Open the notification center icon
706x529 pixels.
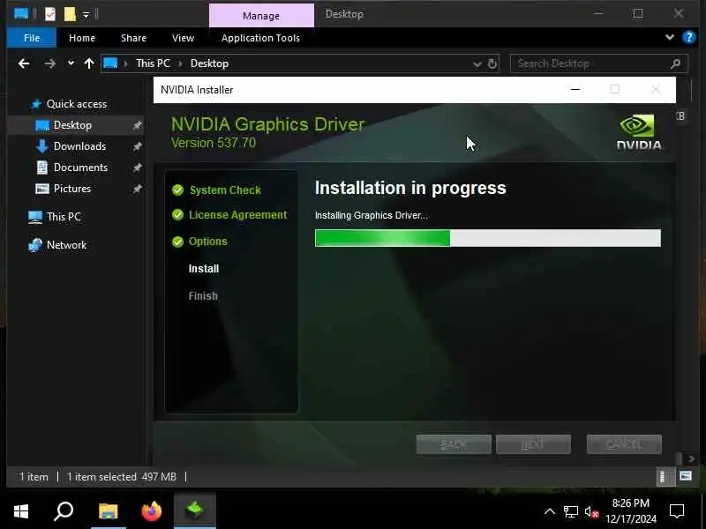(x=677, y=511)
